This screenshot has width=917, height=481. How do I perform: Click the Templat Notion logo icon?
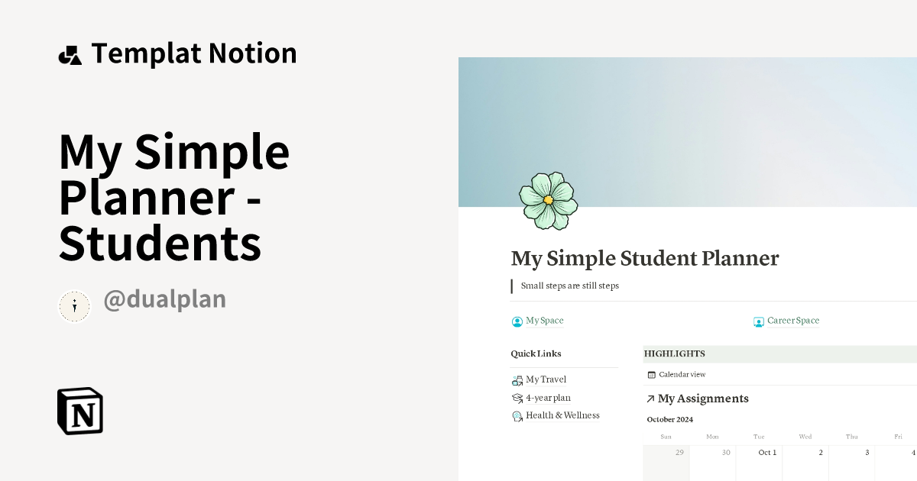70,53
